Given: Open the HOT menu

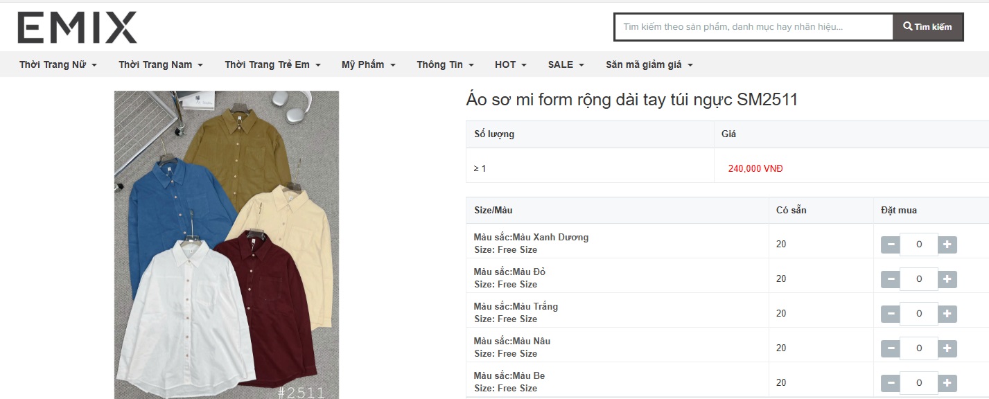Looking at the screenshot, I should (511, 64).
